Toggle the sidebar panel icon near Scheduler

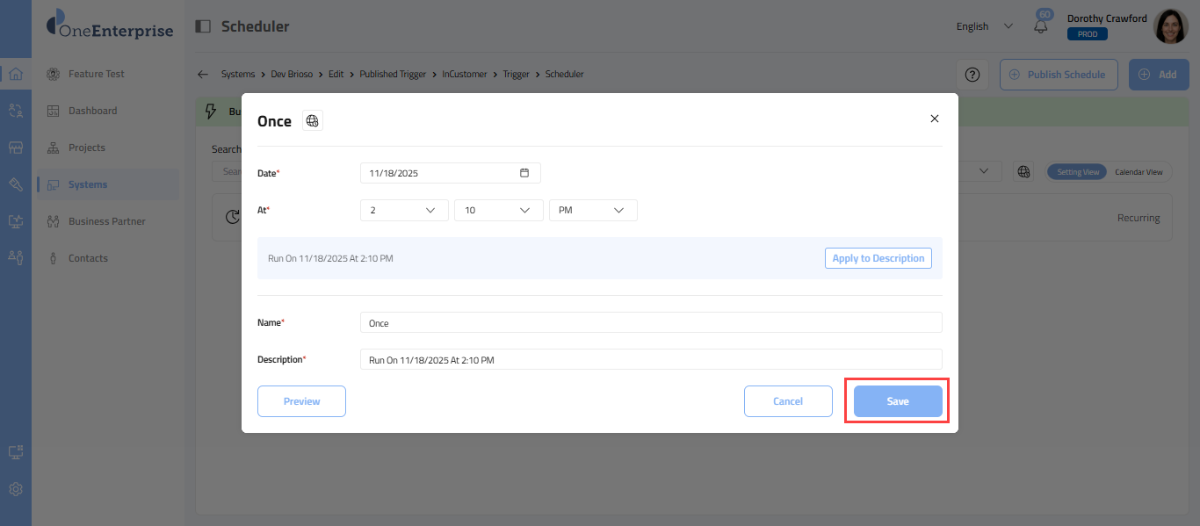coord(203,26)
